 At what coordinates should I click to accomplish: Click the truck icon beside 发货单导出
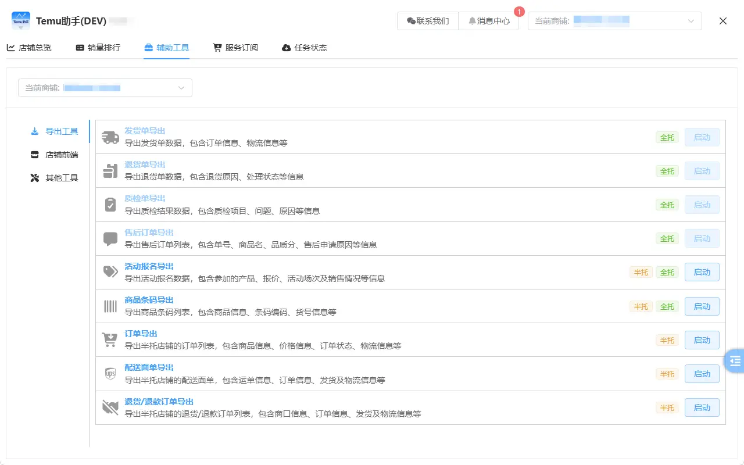[110, 137]
